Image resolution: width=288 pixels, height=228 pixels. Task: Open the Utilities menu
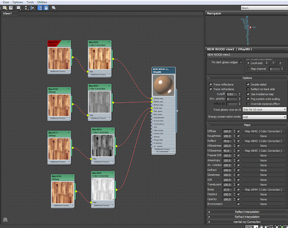tap(42, 2)
